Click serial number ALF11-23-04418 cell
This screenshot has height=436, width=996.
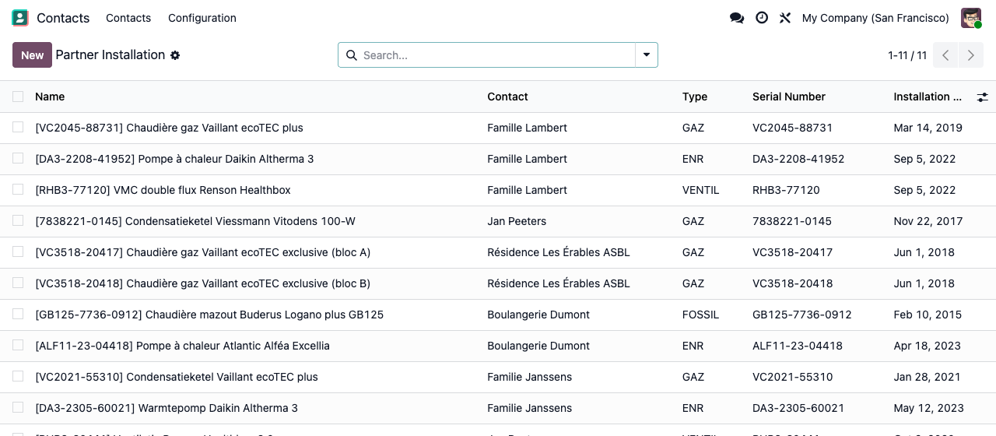coord(798,346)
